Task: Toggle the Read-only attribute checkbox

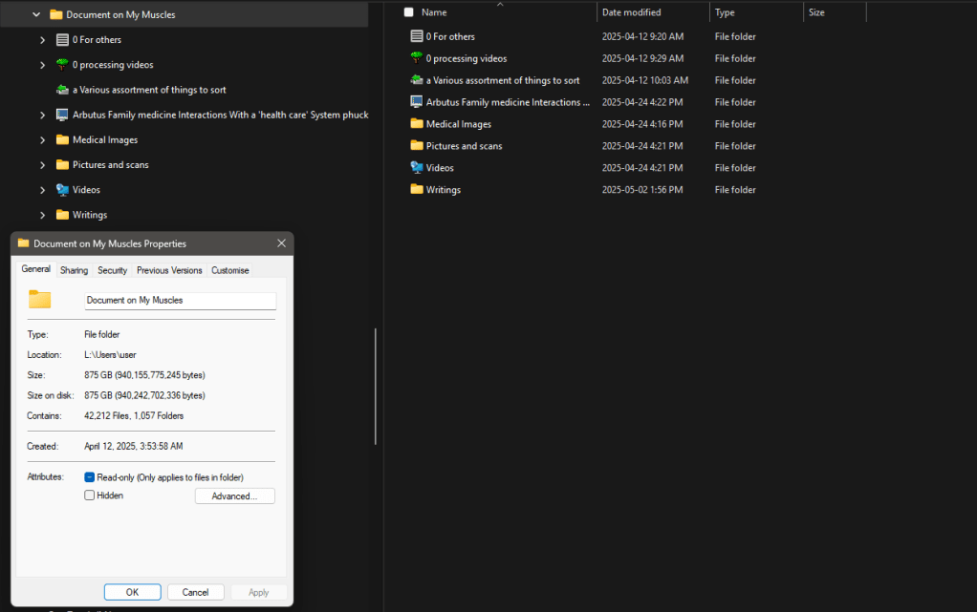Action: click(90, 477)
